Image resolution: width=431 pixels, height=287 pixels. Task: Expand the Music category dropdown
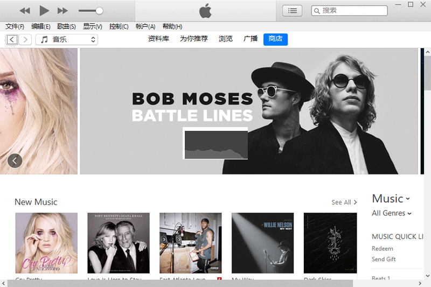coord(391,199)
